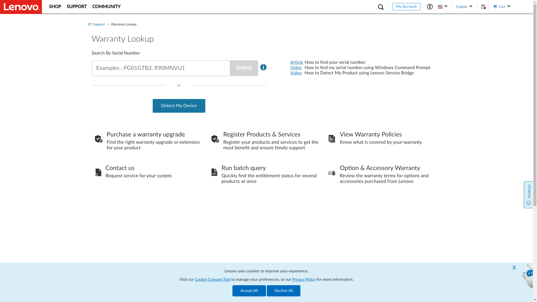Open Contact us heading
Viewport: 537px width, 302px height.
pos(120,168)
